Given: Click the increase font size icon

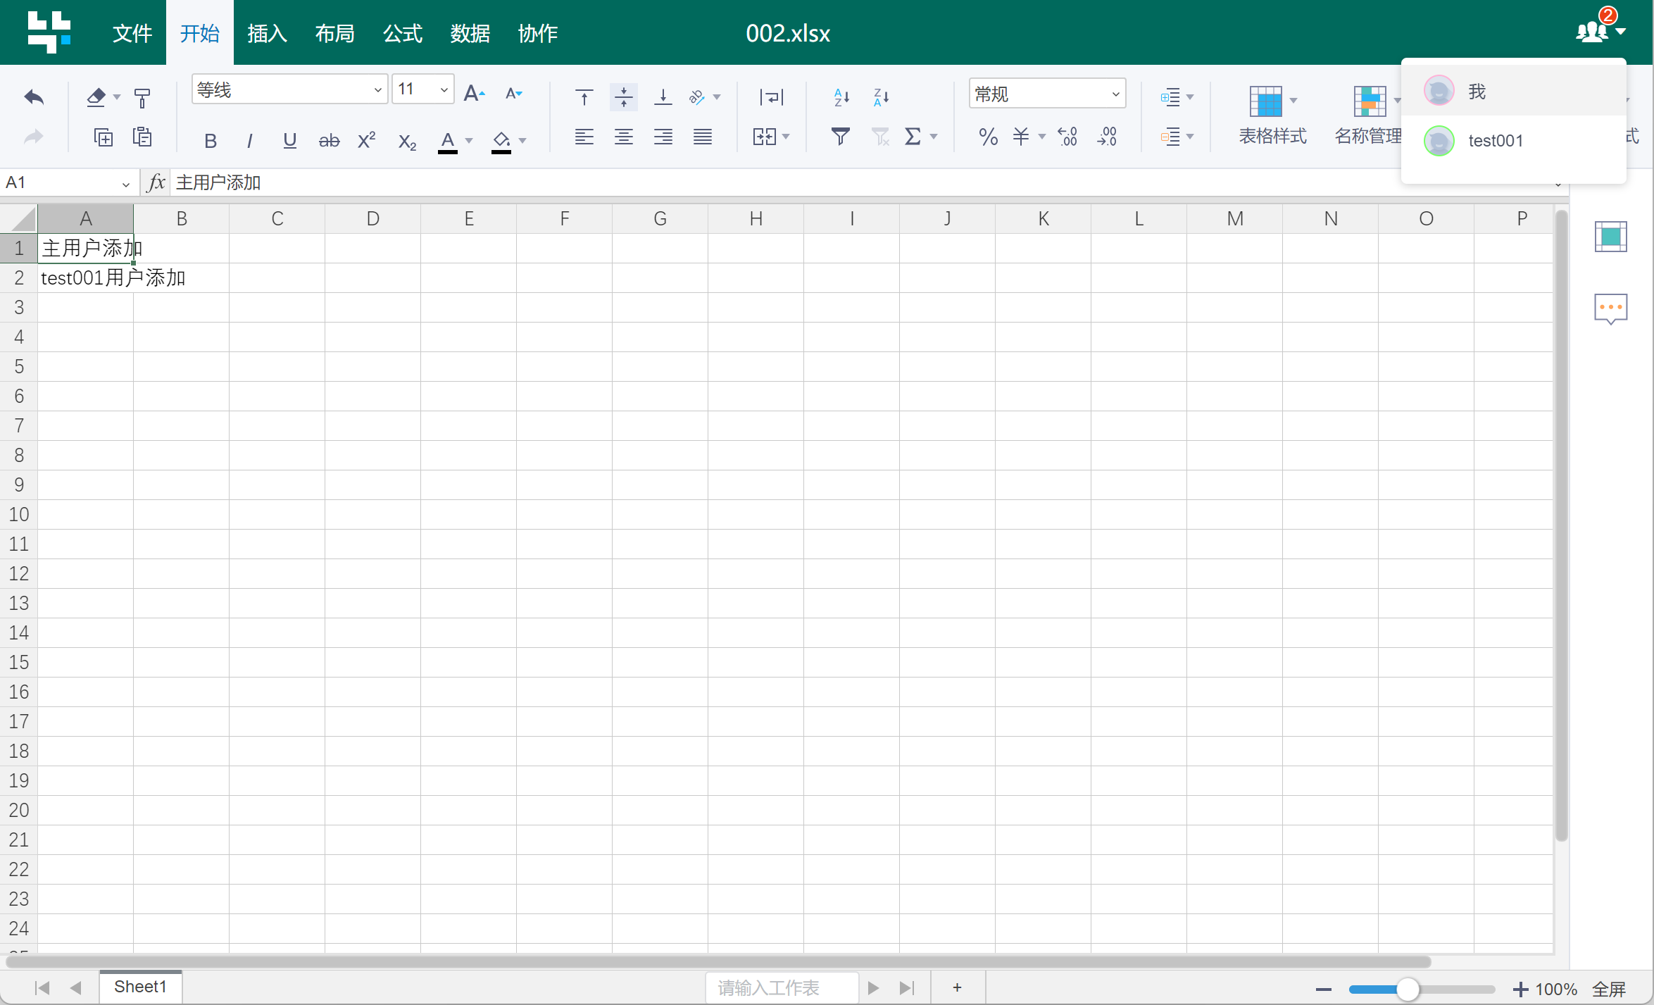Looking at the screenshot, I should point(474,93).
